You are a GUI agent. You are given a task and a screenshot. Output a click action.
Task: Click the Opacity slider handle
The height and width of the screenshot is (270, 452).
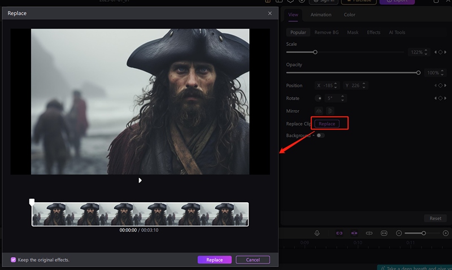tap(418, 73)
